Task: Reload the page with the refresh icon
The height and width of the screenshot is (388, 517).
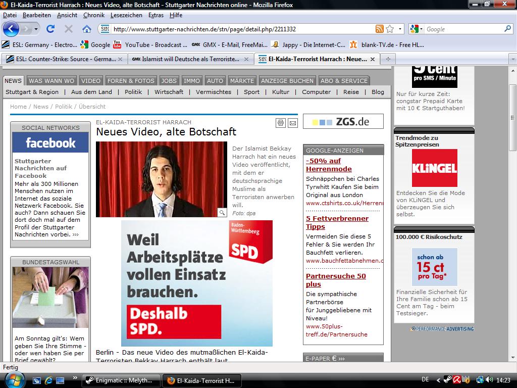Action: (50, 29)
